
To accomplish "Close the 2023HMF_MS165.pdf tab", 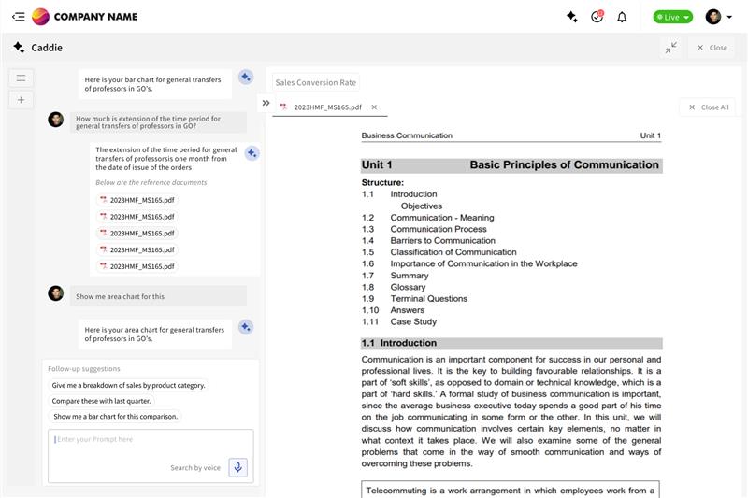I will [x=374, y=107].
